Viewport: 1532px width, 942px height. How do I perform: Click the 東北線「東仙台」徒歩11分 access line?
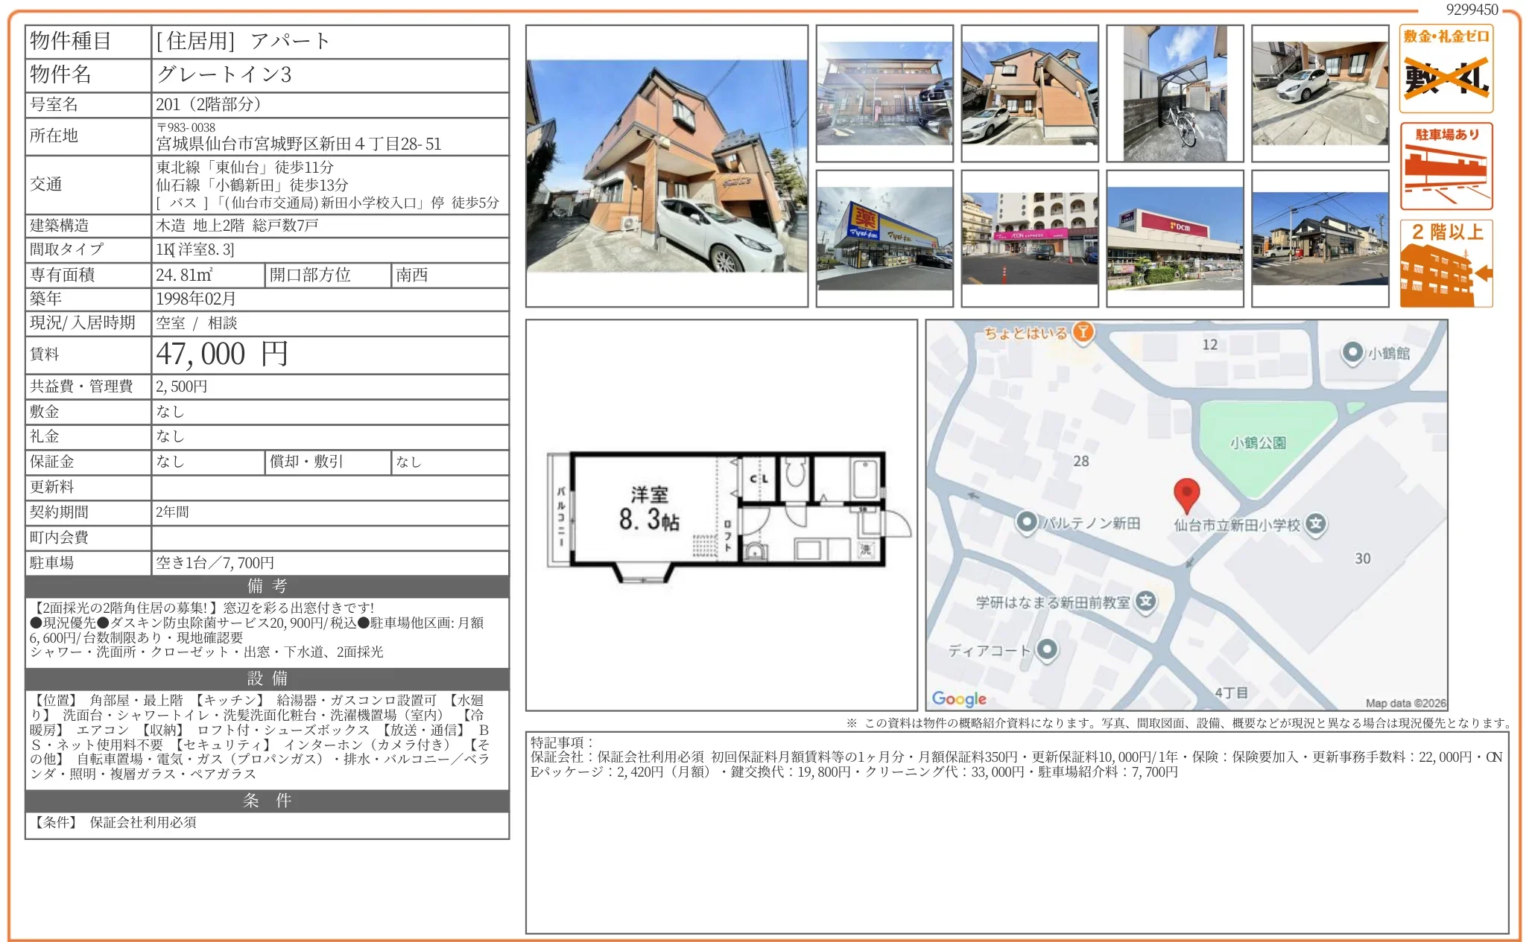point(244,167)
